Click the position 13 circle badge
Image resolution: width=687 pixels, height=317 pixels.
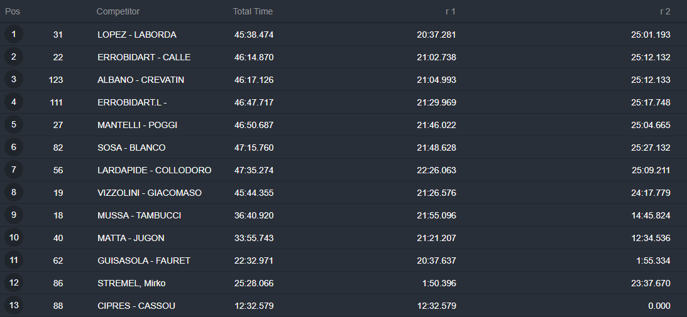(x=14, y=305)
